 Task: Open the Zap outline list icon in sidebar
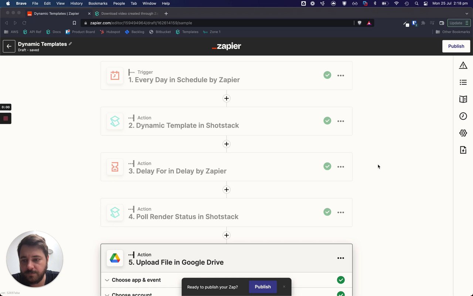463,82
